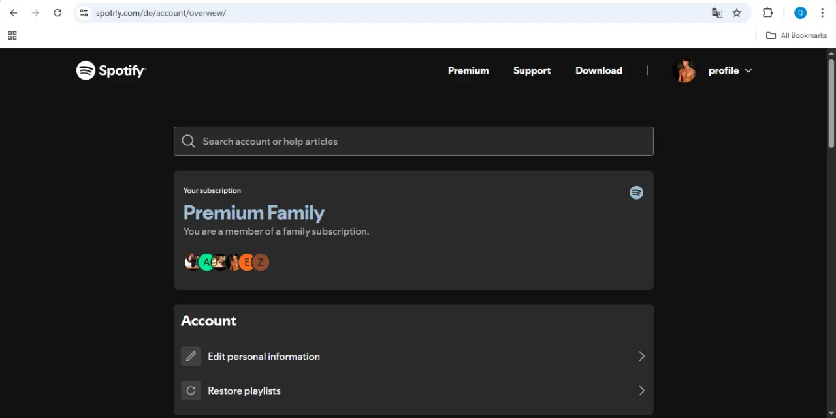
Task: Click the refresh icon beside Restore playlists
Action: click(x=191, y=391)
